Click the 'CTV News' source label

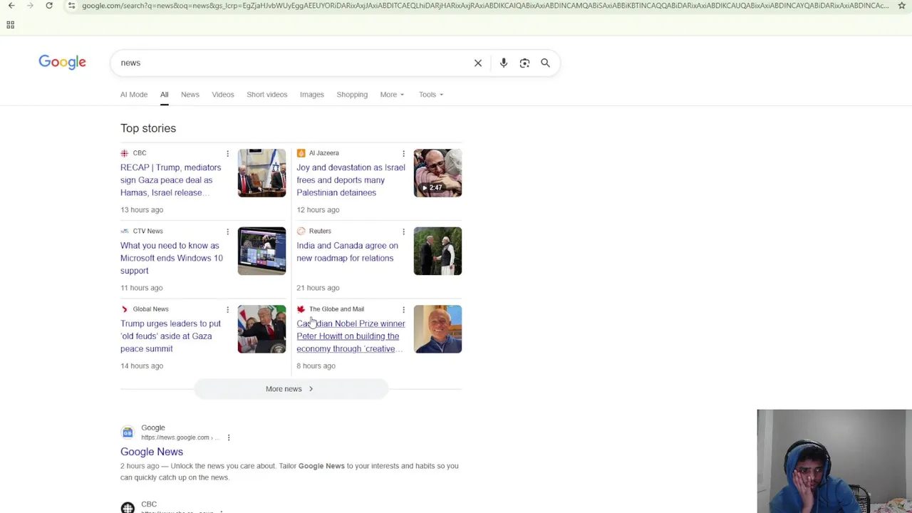pos(147,231)
